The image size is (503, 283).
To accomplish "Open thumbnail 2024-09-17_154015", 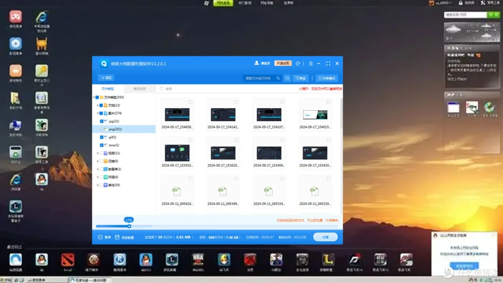I will tap(315, 115).
